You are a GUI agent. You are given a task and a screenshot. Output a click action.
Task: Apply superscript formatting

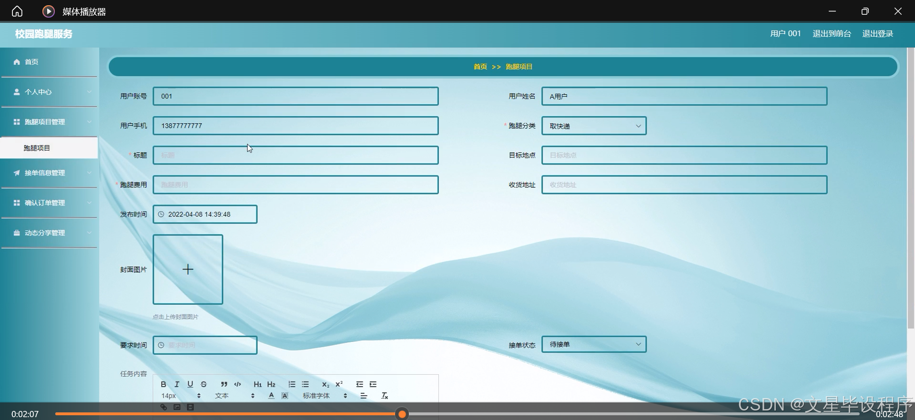pyautogui.click(x=339, y=384)
